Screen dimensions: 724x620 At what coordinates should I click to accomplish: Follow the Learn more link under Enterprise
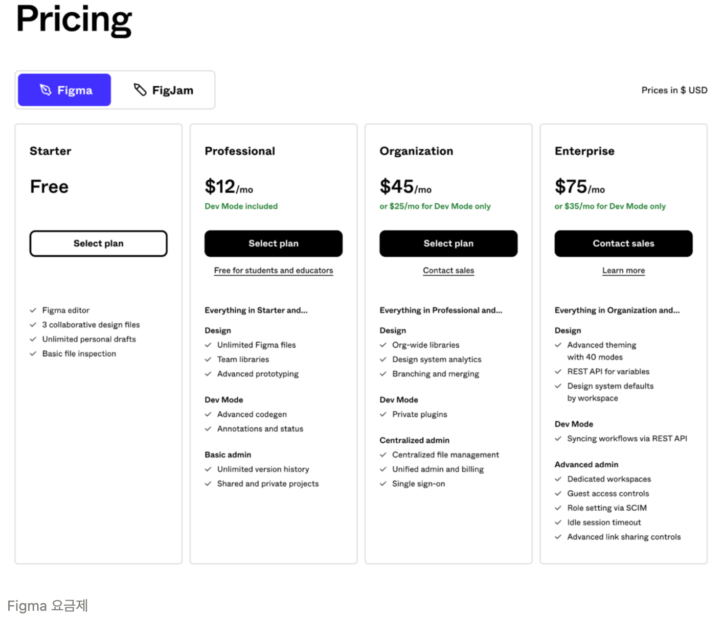(623, 270)
